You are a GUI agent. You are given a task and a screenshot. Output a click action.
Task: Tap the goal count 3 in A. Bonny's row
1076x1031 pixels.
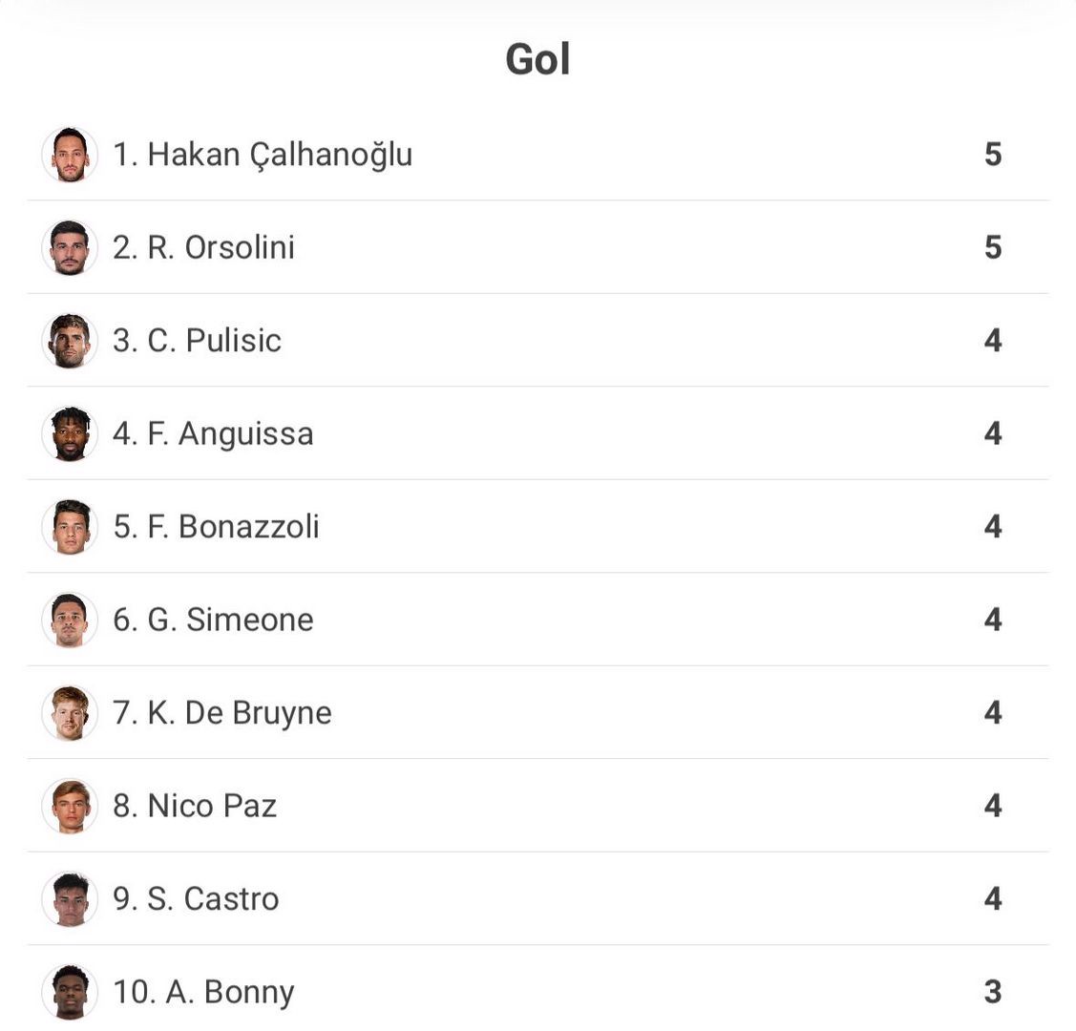tap(993, 992)
